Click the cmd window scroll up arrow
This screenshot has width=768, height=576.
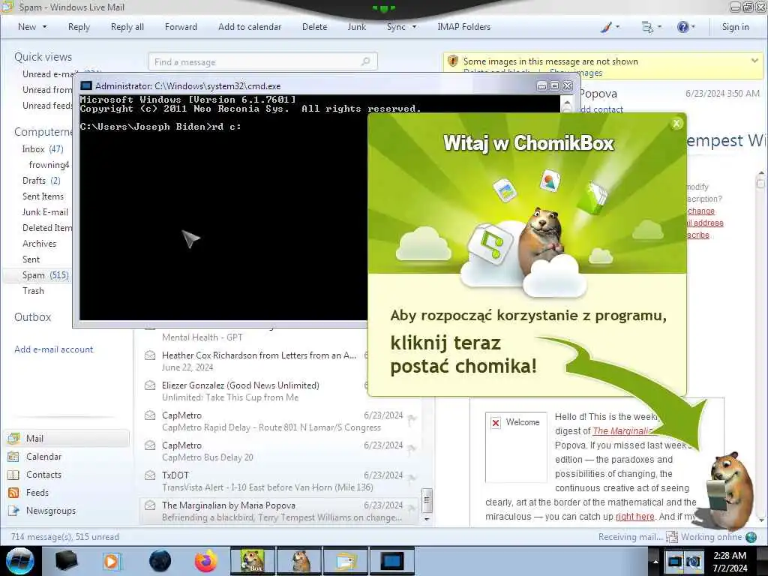point(567,103)
